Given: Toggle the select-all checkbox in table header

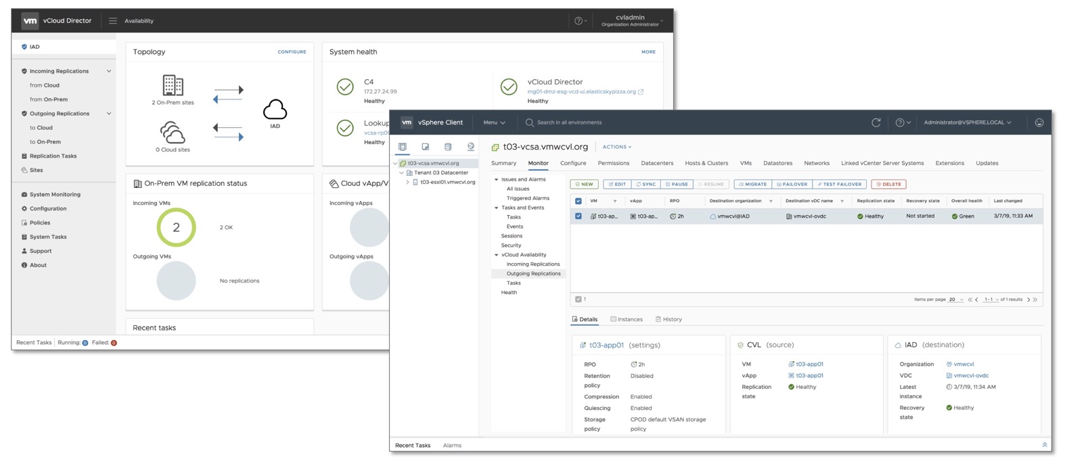Looking at the screenshot, I should click(578, 201).
